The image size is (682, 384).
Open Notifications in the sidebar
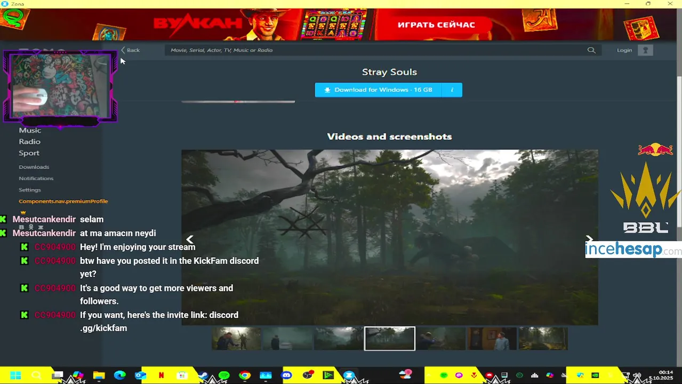36,178
